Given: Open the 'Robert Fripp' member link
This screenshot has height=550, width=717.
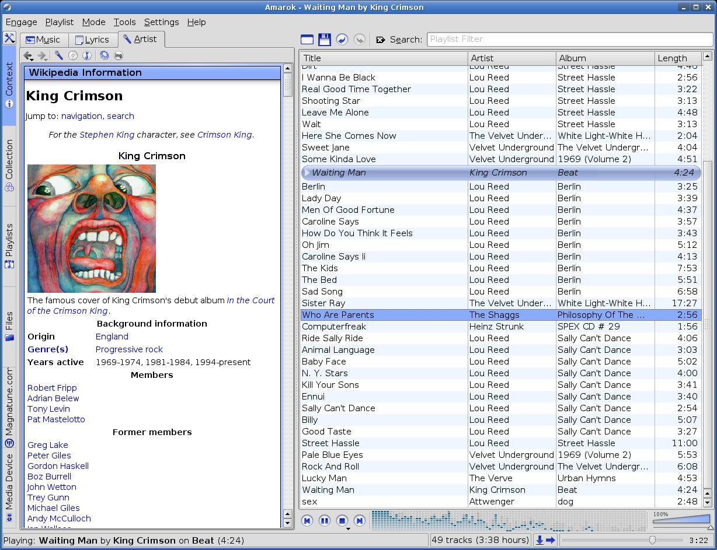Looking at the screenshot, I should click(52, 388).
